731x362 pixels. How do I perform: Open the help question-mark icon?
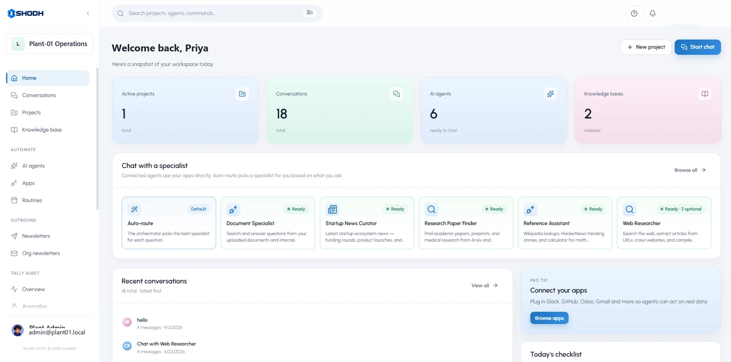click(634, 14)
